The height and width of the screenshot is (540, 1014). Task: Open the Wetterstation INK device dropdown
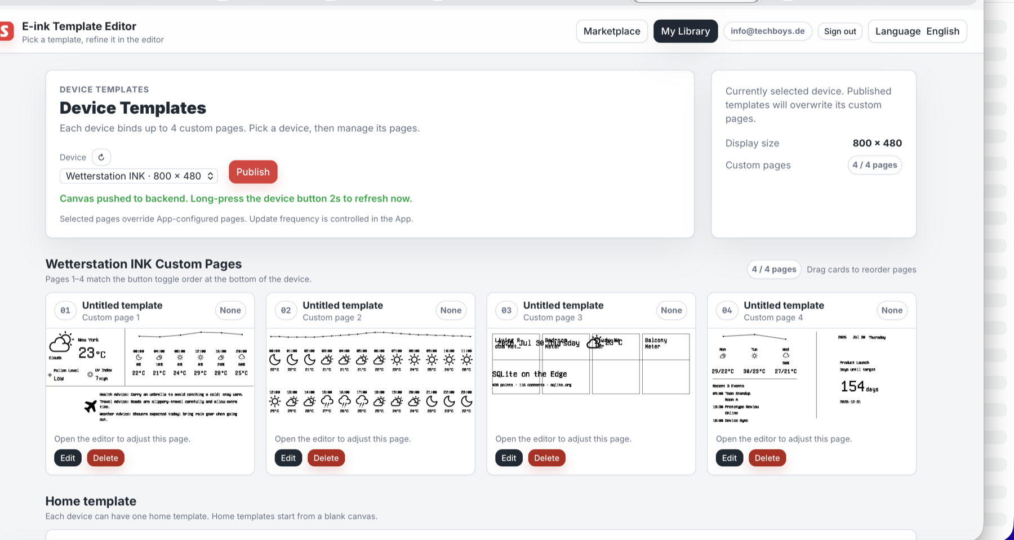pyautogui.click(x=139, y=176)
